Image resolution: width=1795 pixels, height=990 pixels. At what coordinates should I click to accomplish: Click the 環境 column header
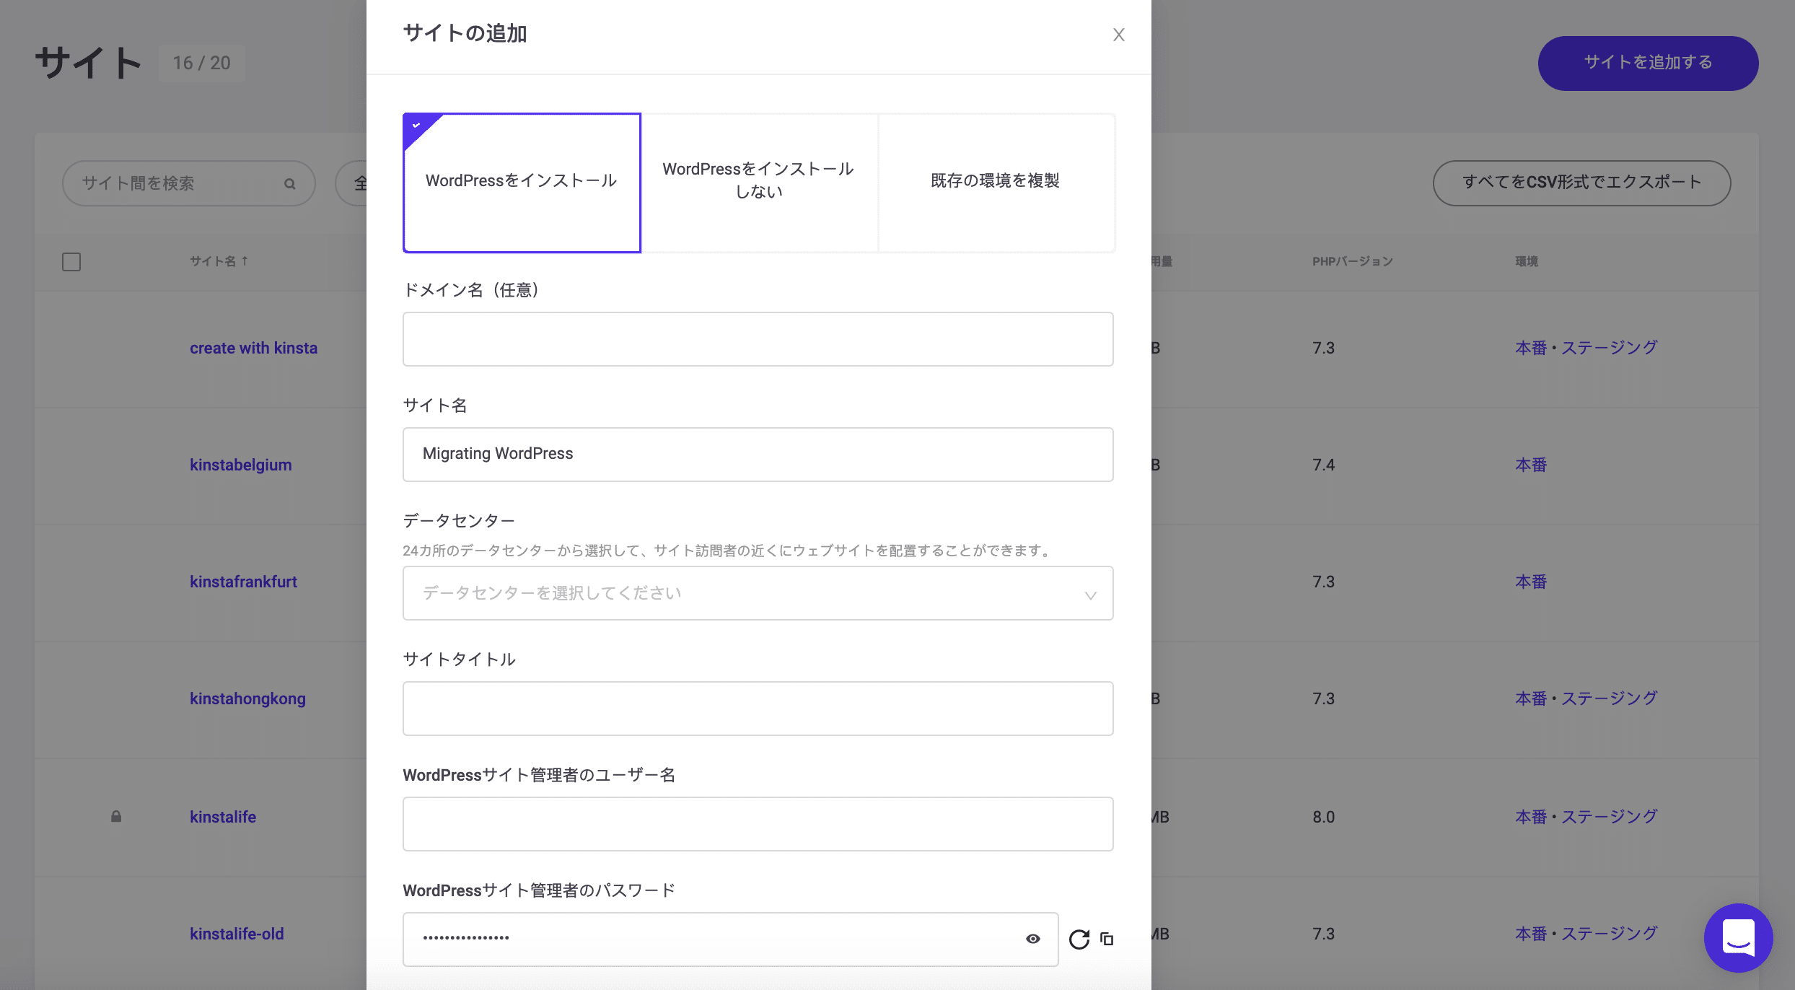point(1526,261)
